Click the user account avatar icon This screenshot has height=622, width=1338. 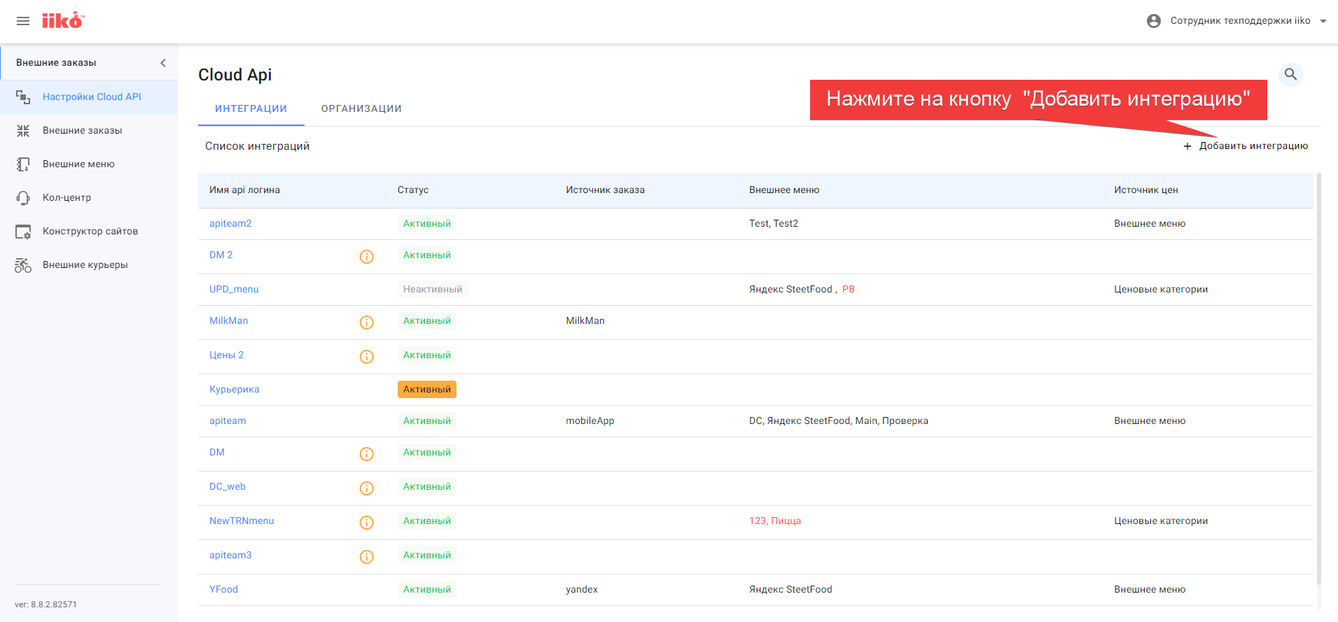pyautogui.click(x=1154, y=21)
